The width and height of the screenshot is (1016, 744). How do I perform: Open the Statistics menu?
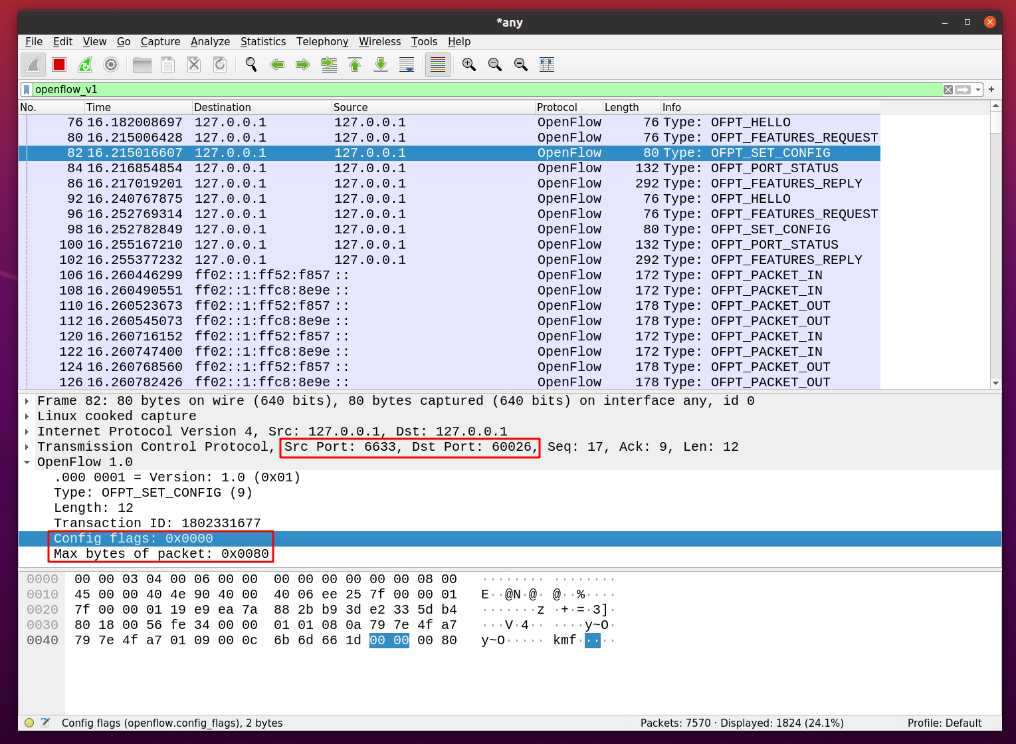click(x=262, y=41)
